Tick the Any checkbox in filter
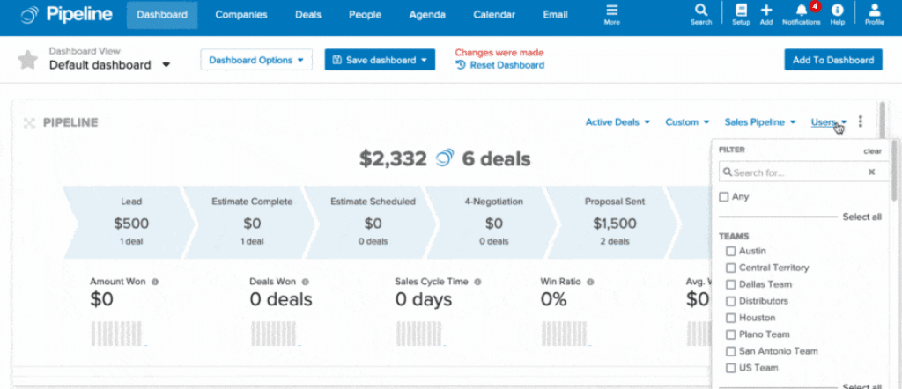The image size is (902, 389). click(724, 196)
